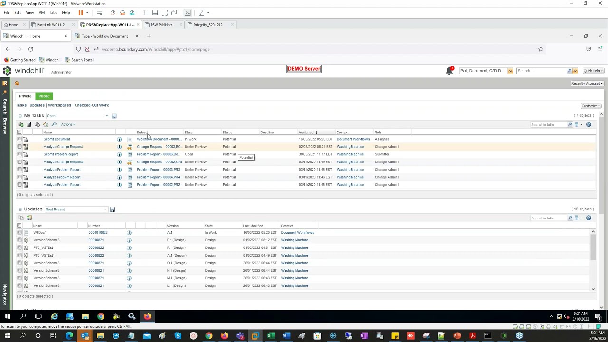This screenshot has width=608, height=342.
Task: Open VMware VM menu
Action: (x=42, y=13)
